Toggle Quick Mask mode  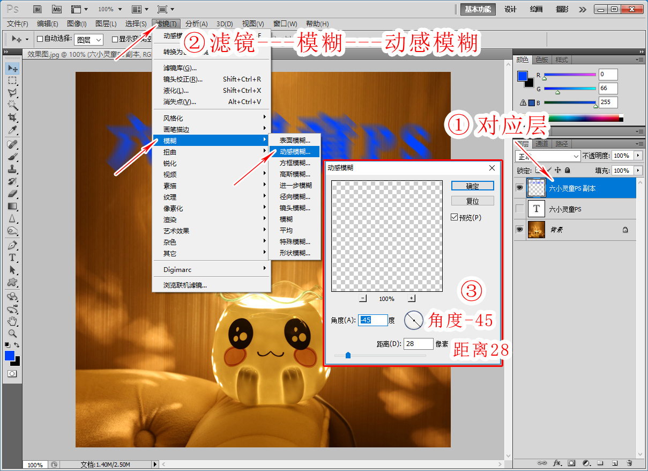12,373
